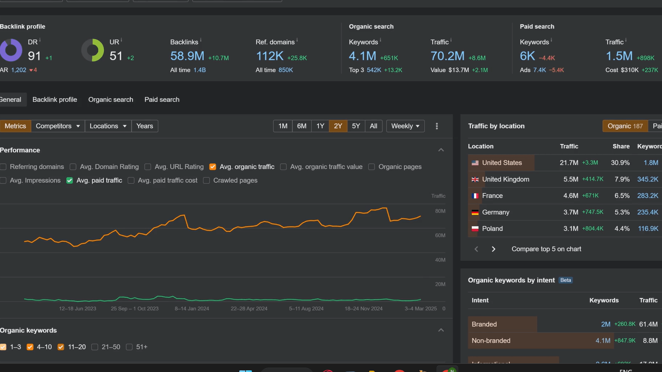The image size is (662, 372).
Task: Uncheck the Avg. paid traffic checkbox
Action: pyautogui.click(x=70, y=180)
